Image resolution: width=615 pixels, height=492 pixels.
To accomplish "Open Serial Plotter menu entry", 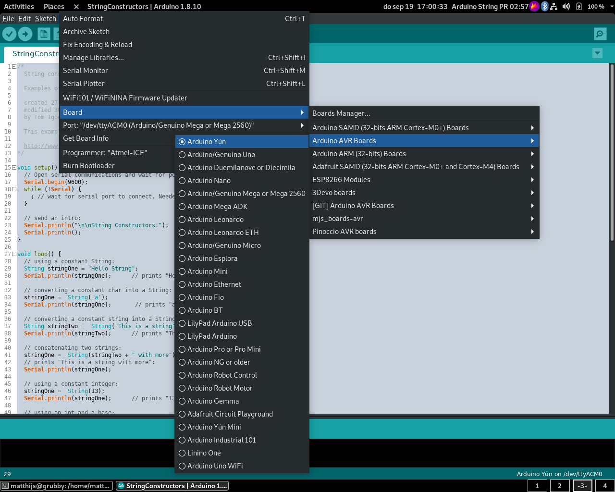I will 184,84.
